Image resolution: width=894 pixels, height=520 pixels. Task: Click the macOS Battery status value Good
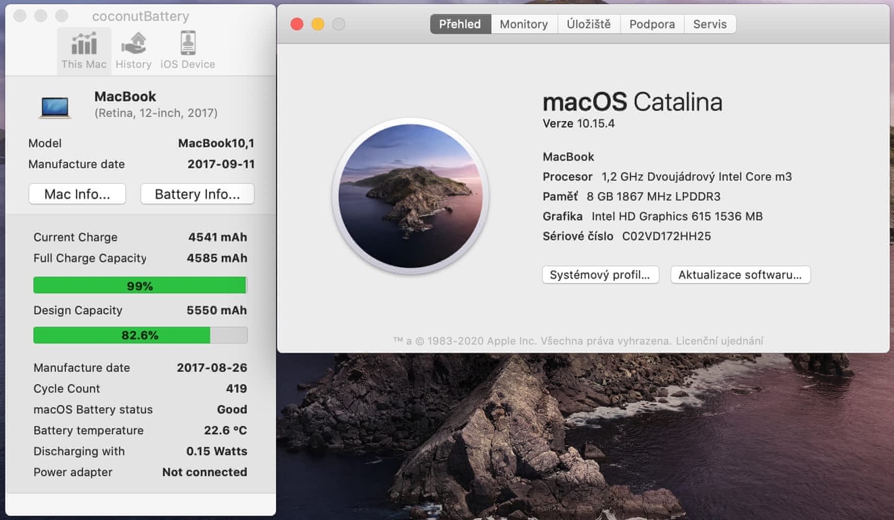click(232, 409)
